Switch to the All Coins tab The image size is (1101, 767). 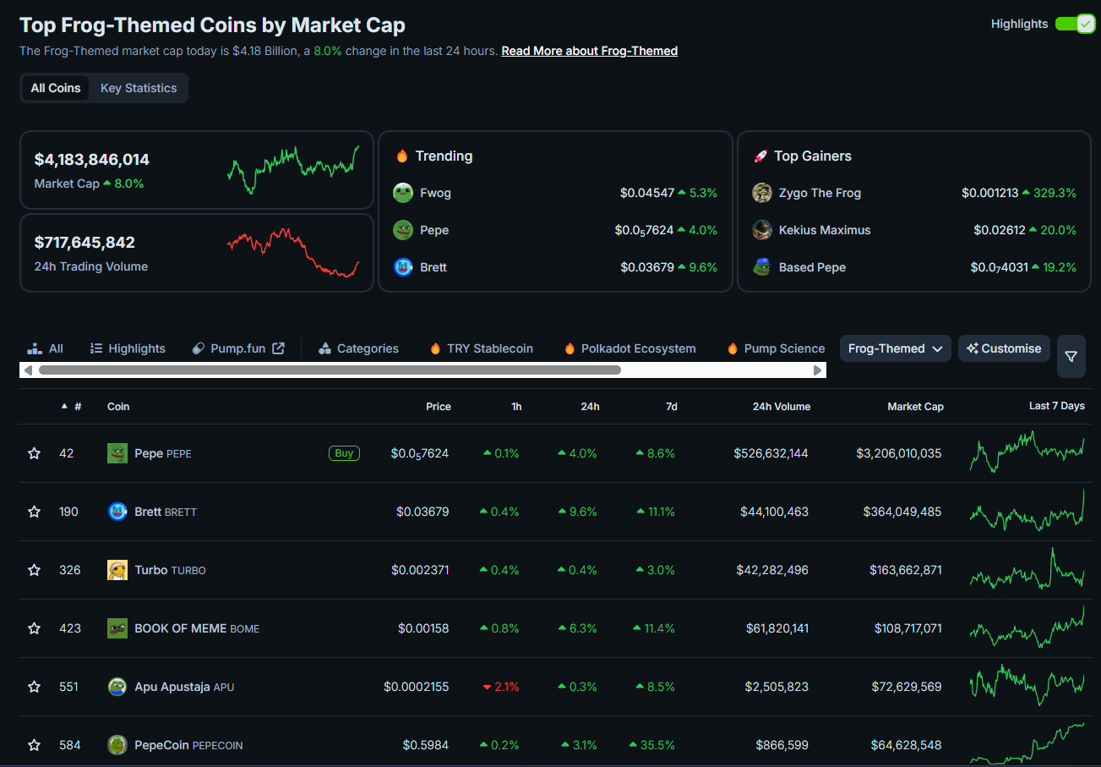pos(56,88)
